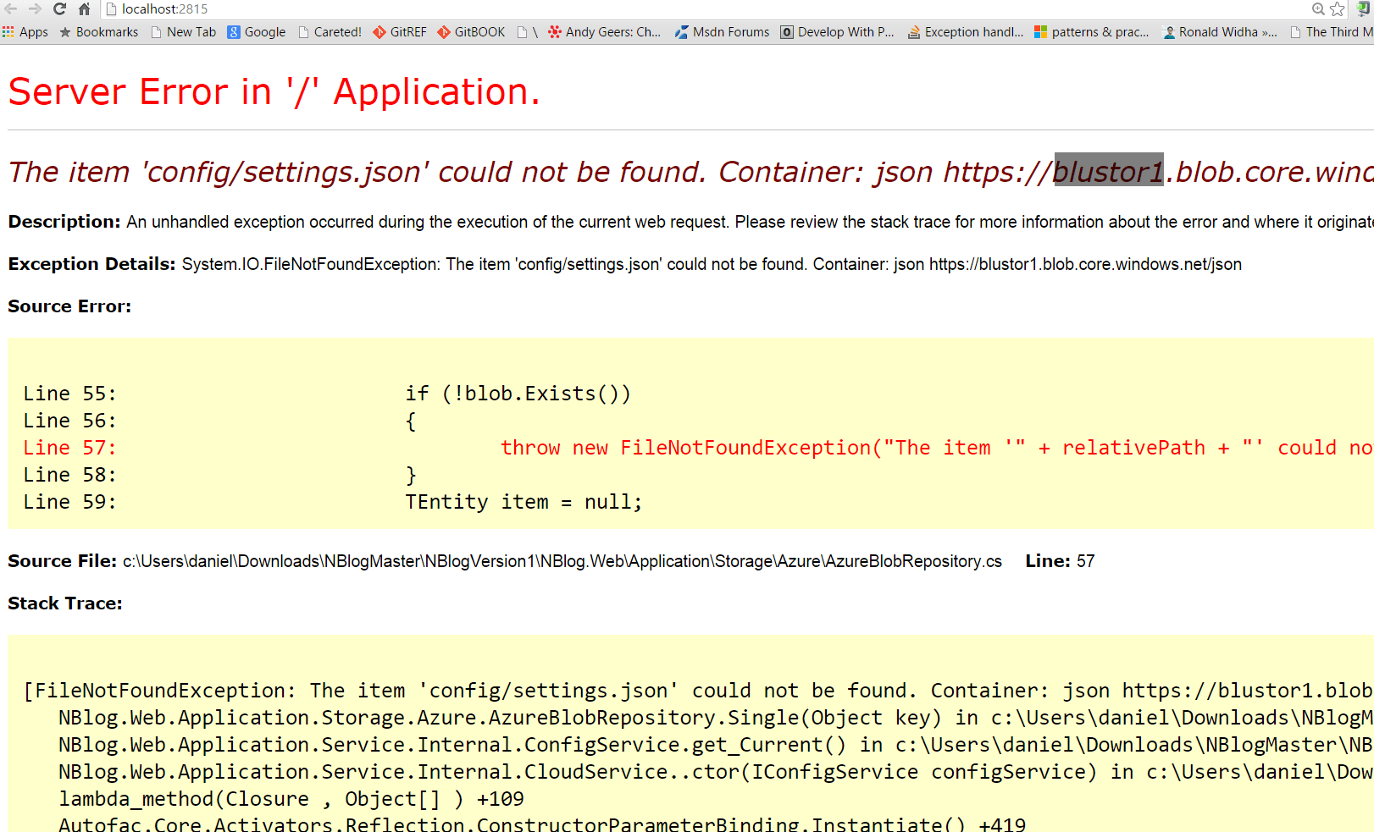The height and width of the screenshot is (832, 1374).
Task: Open the Google bookmark
Action: click(257, 32)
